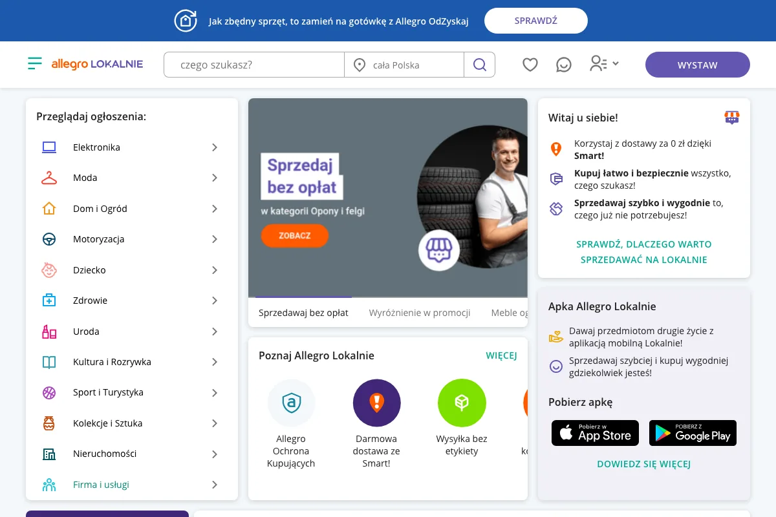The height and width of the screenshot is (517, 776).
Task: Open the account user dropdown
Action: click(604, 64)
